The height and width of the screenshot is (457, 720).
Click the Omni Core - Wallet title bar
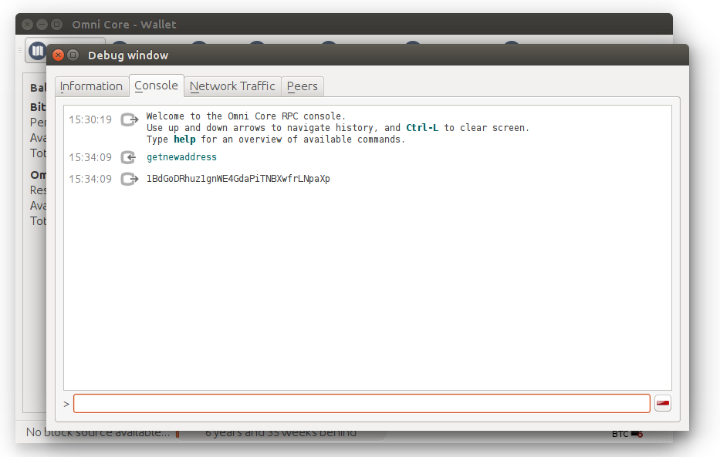[x=386, y=24]
